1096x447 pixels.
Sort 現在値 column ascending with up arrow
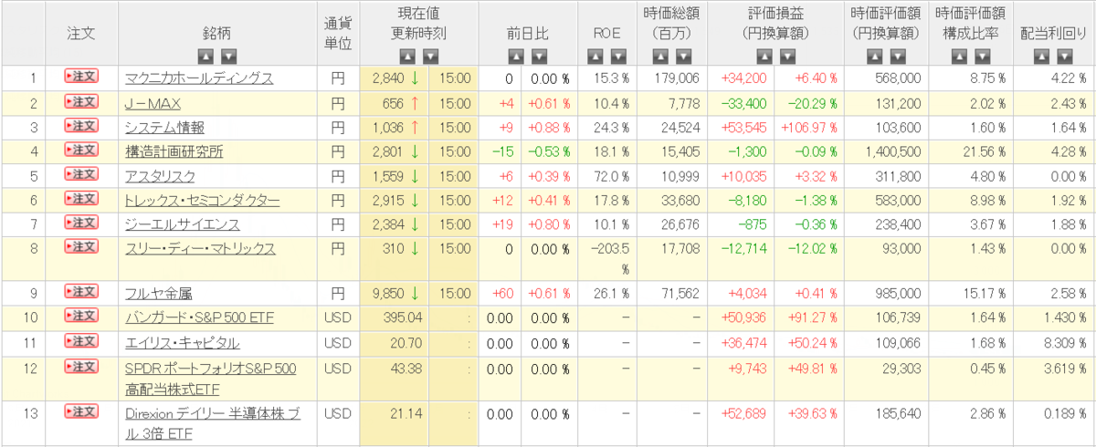click(408, 56)
